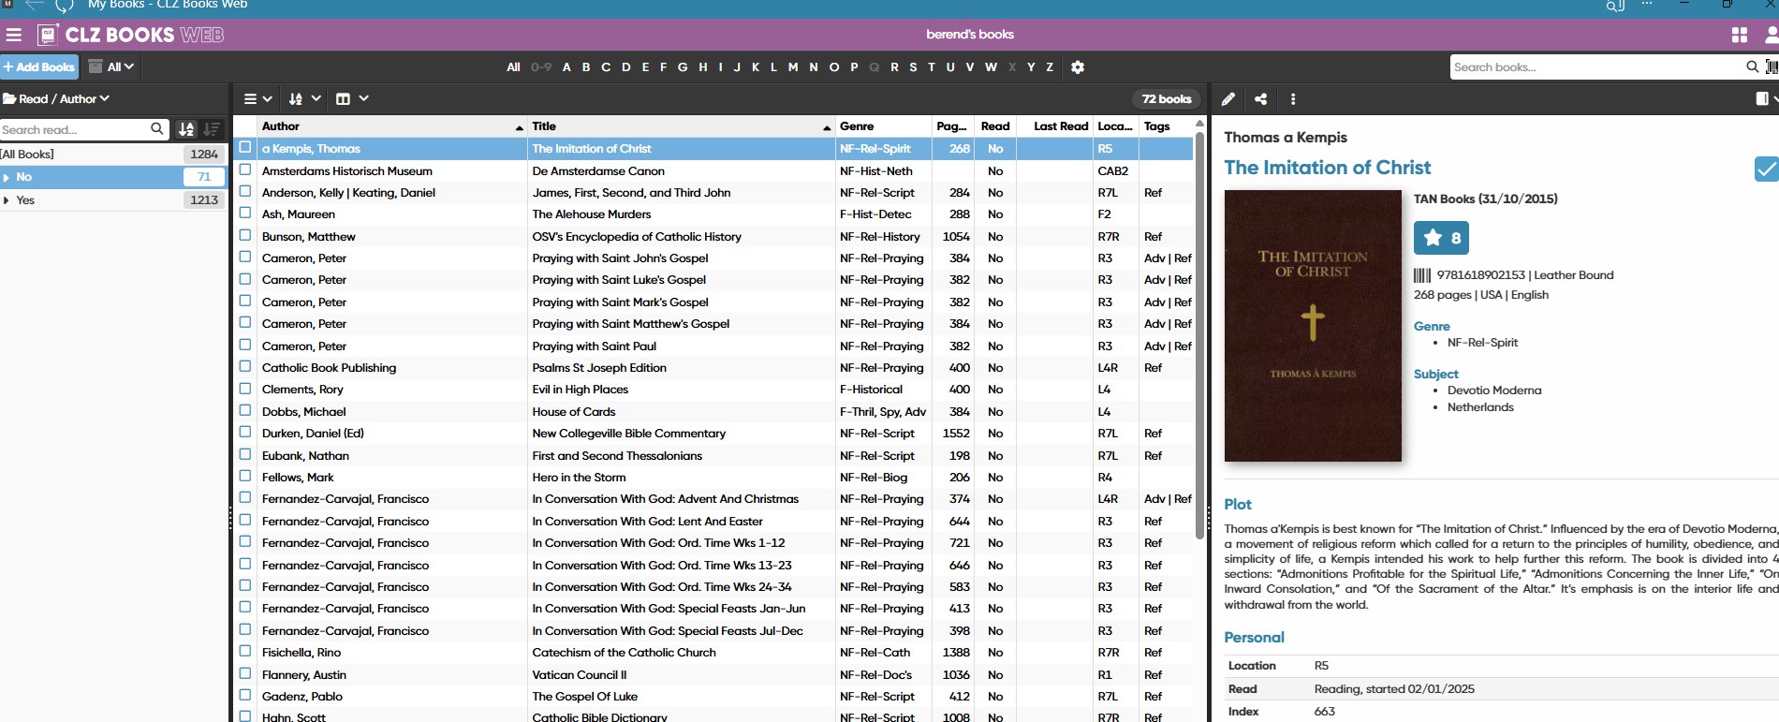The image size is (1779, 722).
Task: Click the Search books input field
Action: coord(1595,67)
